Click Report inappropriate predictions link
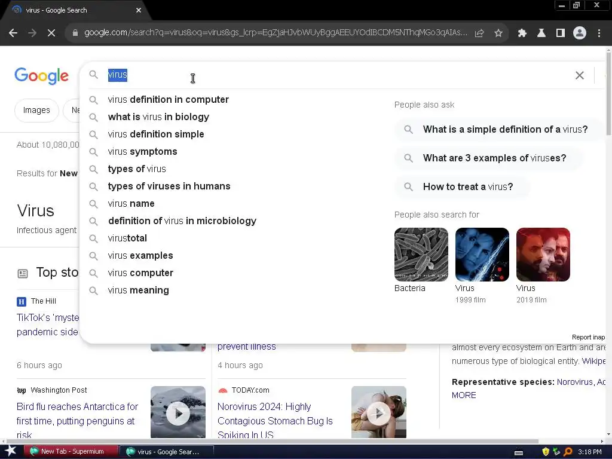The width and height of the screenshot is (612, 459). (588, 337)
